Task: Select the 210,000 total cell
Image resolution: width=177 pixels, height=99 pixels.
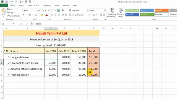Action: pyautogui.click(x=93, y=63)
